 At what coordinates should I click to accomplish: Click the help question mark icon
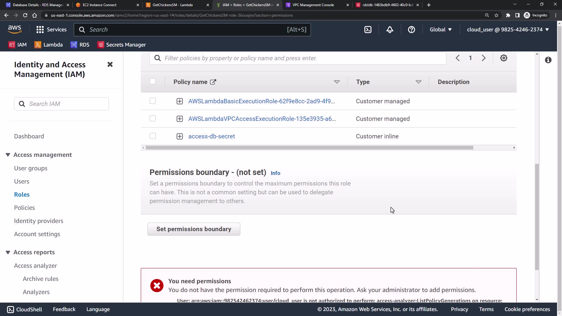coord(411,30)
